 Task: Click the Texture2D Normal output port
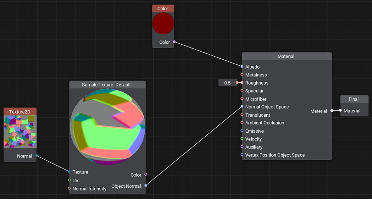pos(37,156)
